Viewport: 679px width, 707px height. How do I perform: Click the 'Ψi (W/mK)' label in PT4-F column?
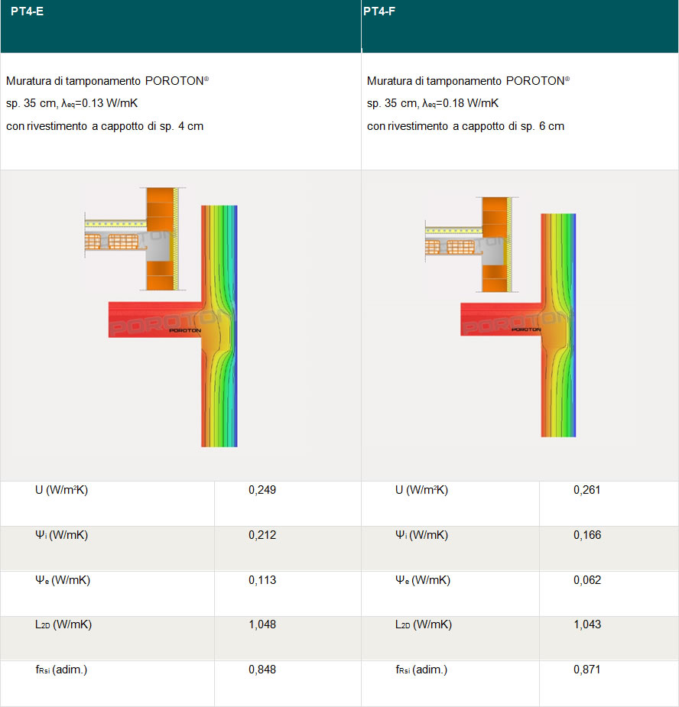421,535
